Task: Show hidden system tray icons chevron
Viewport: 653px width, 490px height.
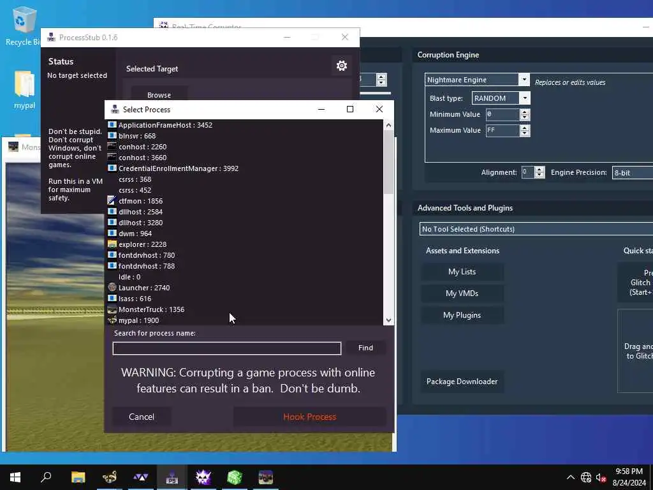Action: (x=571, y=477)
